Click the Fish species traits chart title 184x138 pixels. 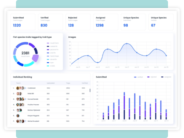[x=32, y=37]
